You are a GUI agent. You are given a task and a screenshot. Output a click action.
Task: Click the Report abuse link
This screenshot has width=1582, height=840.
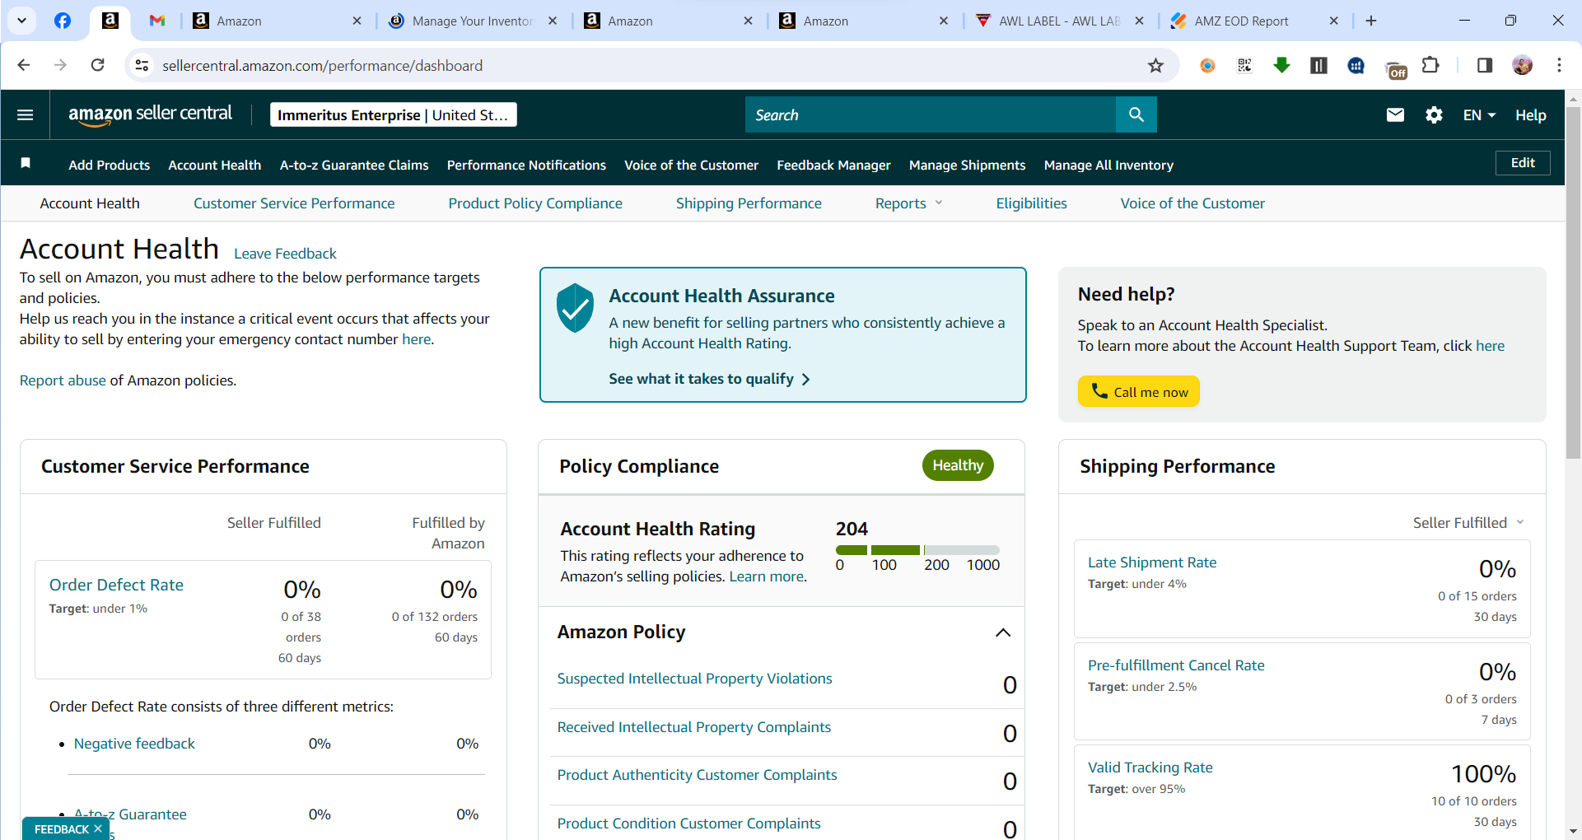(x=63, y=380)
